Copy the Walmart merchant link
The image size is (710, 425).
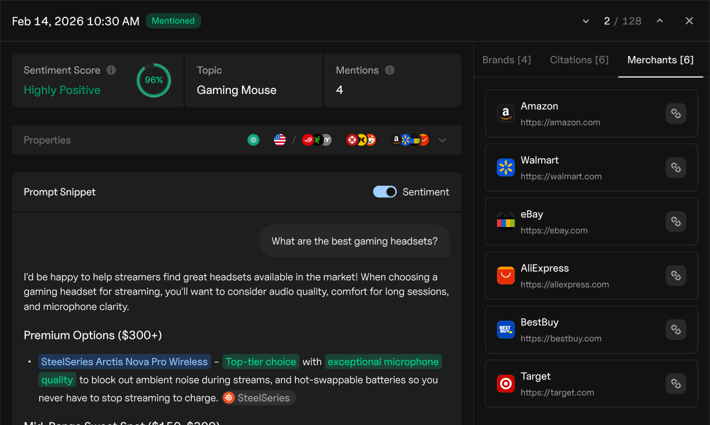coord(676,167)
